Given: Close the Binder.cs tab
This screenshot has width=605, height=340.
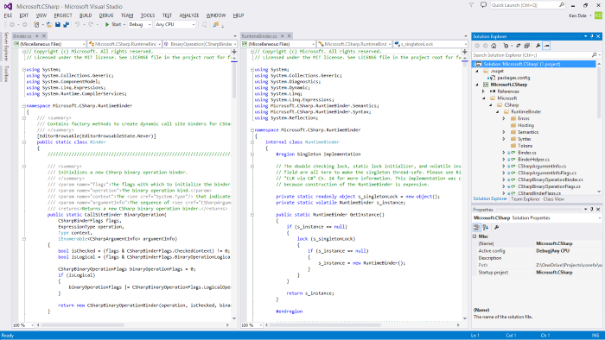Looking at the screenshot, I should point(43,35).
